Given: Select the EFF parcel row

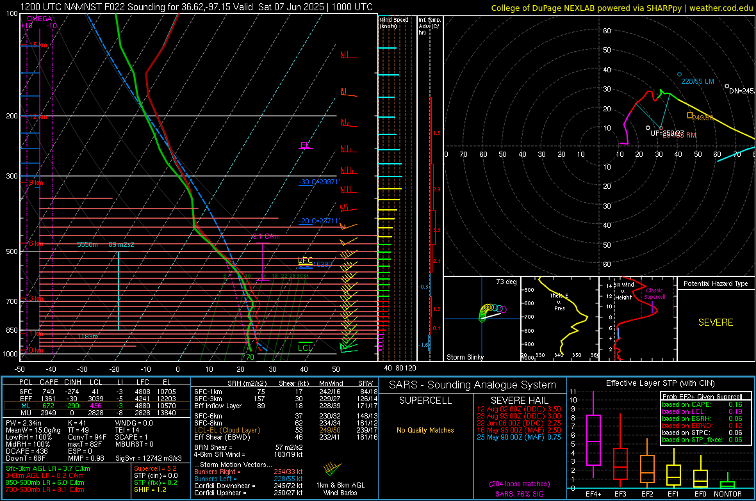Looking at the screenshot, I should pyautogui.click(x=97, y=399).
